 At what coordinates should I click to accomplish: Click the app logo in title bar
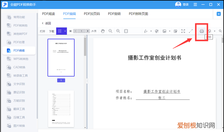click(5, 5)
